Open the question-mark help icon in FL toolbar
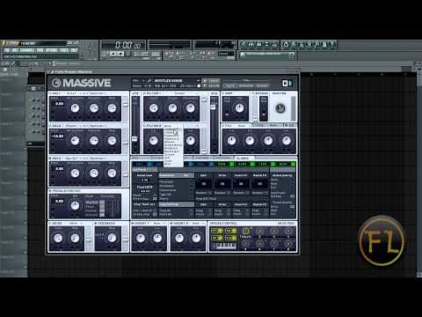Screen dimensions: 422x317 click(x=331, y=45)
